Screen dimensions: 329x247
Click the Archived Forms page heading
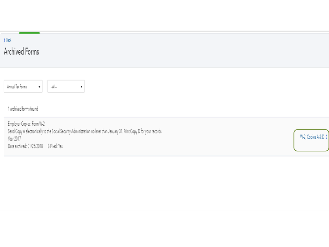tap(21, 52)
